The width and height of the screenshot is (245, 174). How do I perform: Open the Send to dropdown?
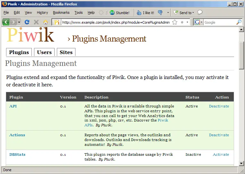click(184, 12)
